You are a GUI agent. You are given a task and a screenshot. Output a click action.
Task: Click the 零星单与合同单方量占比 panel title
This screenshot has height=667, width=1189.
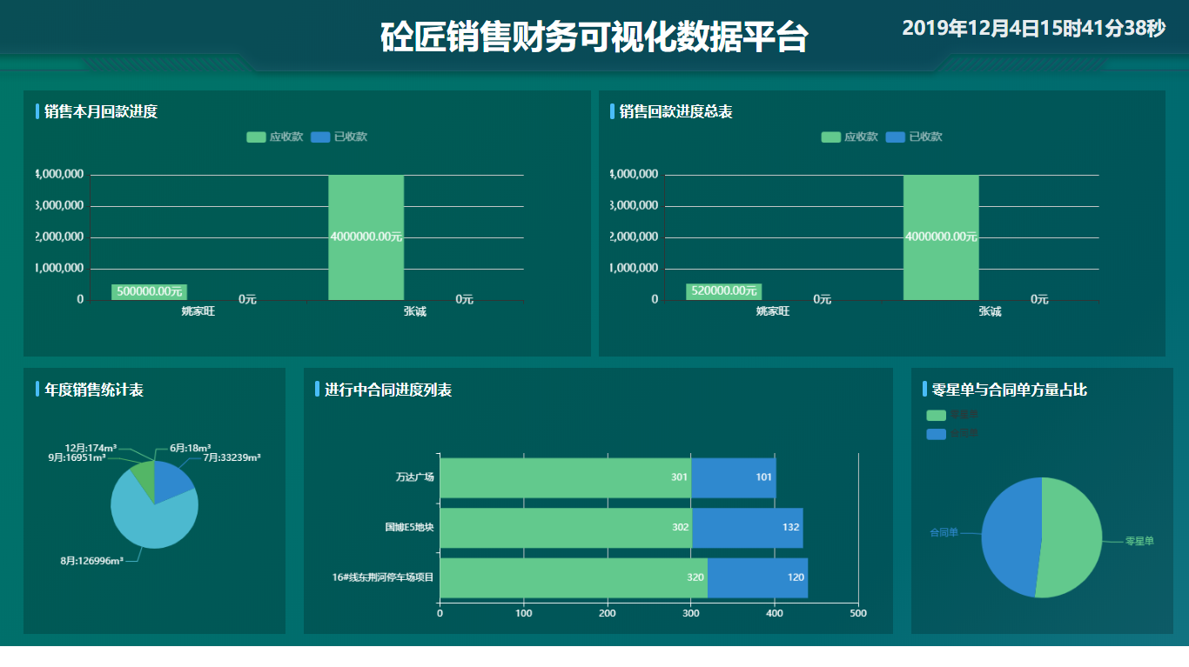click(1010, 390)
